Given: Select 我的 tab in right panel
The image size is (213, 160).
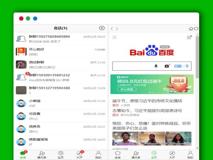Looking at the screenshot, I should (190, 155).
